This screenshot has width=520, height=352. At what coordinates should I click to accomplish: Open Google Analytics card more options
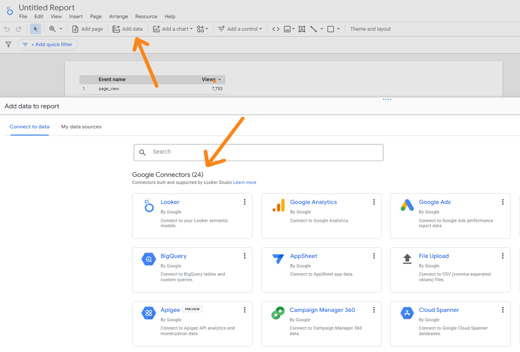[x=374, y=202]
